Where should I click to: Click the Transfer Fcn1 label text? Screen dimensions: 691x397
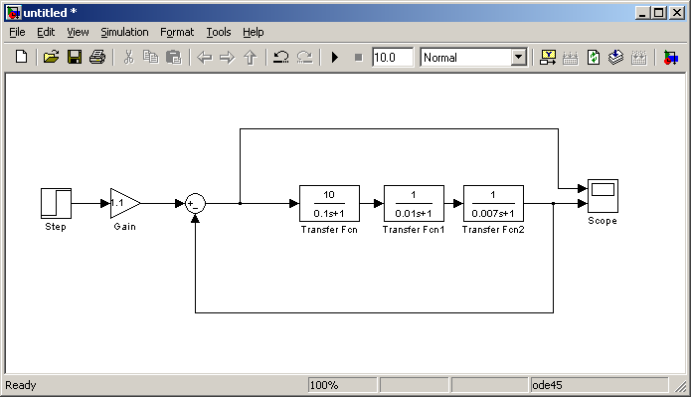(414, 230)
